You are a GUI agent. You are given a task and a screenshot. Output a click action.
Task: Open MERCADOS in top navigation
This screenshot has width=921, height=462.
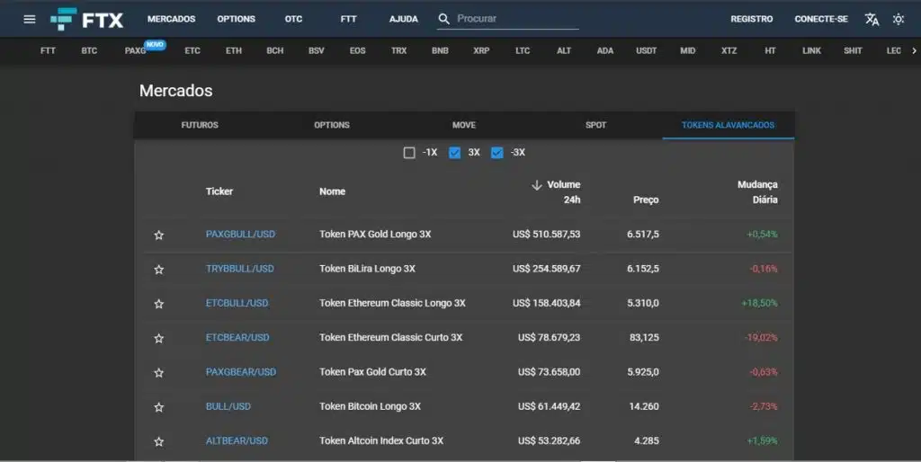coord(172,19)
